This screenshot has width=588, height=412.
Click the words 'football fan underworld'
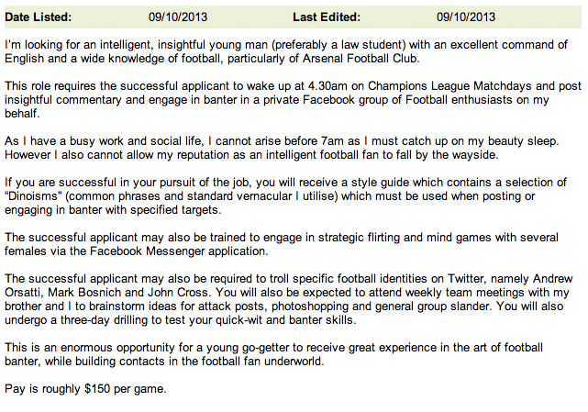tap(261, 362)
